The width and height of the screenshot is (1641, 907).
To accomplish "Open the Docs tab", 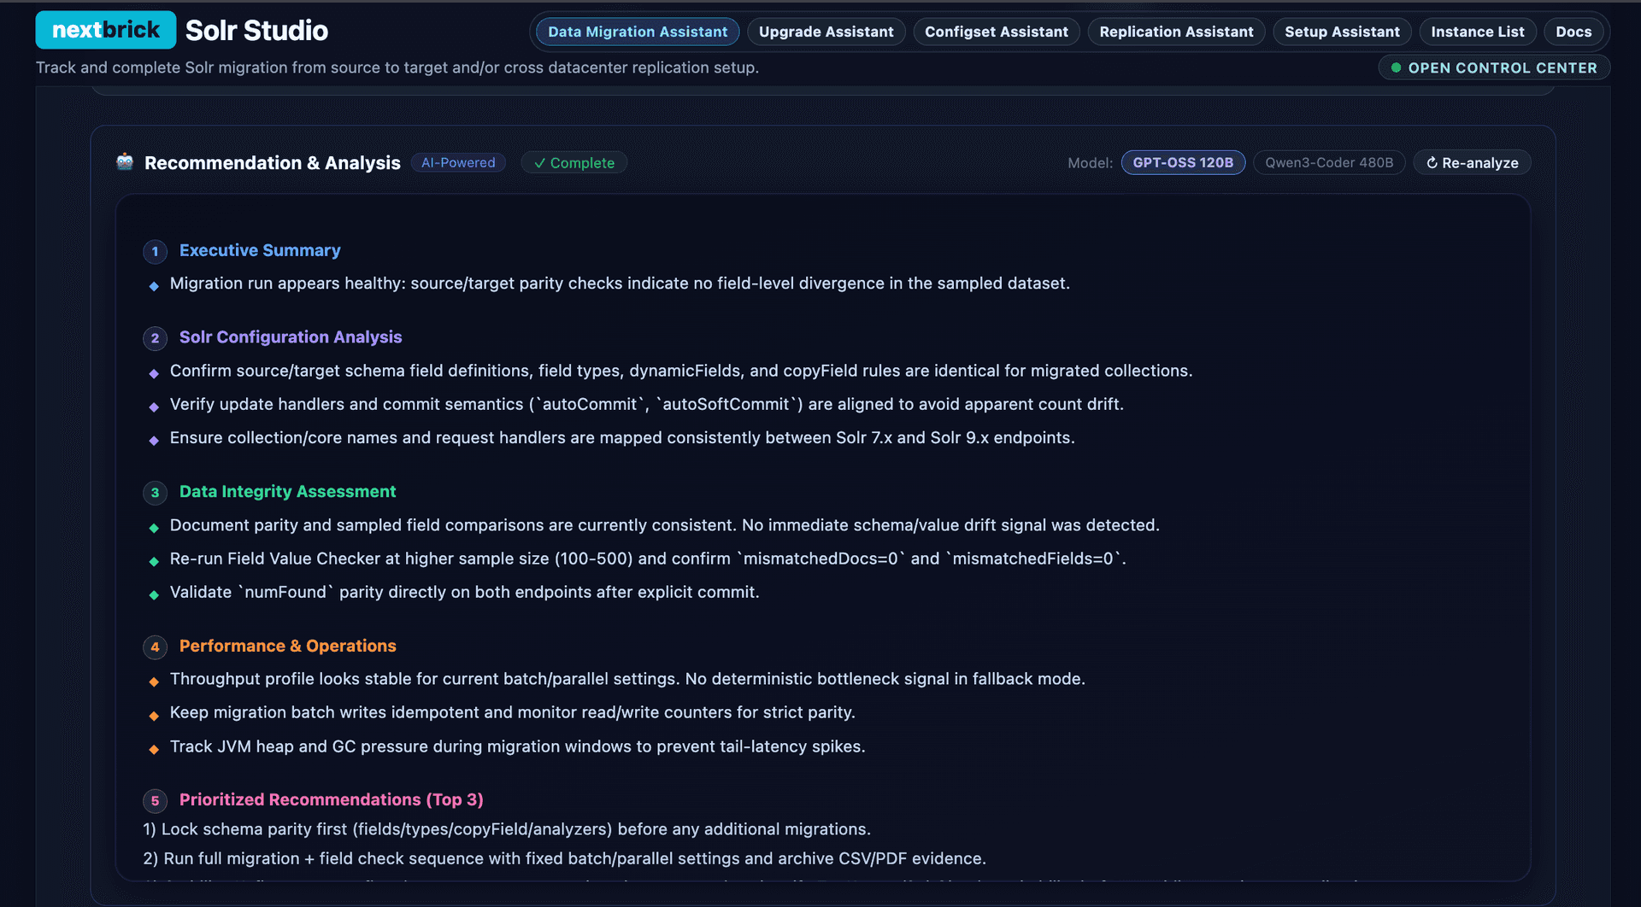I will [x=1573, y=32].
